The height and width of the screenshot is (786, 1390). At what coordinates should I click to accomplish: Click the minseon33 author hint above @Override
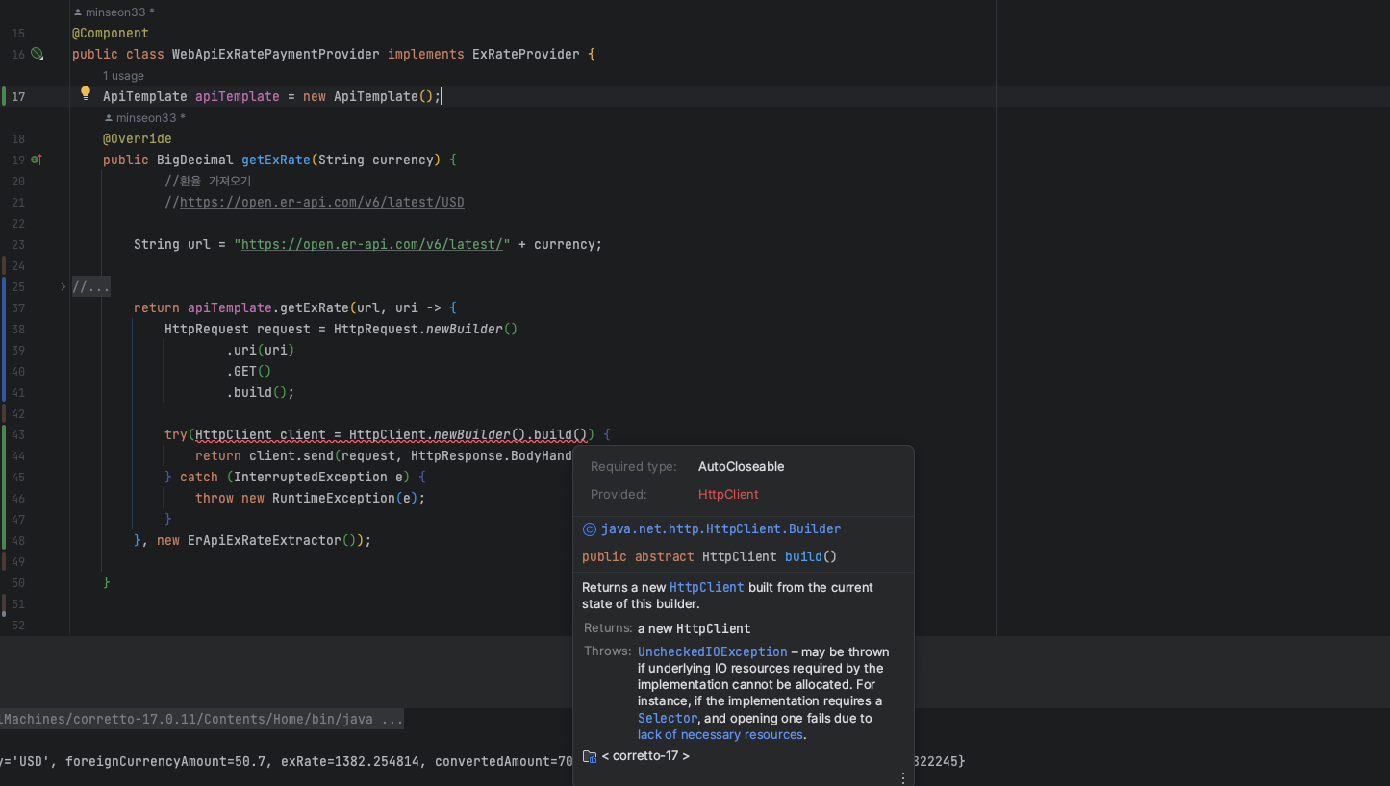point(150,118)
